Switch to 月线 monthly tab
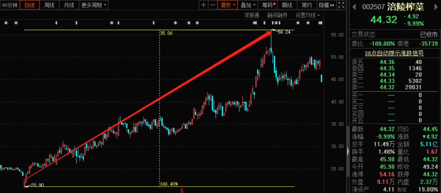Image resolution: width=441 pixels, height=193 pixels. pyautogui.click(x=69, y=5)
